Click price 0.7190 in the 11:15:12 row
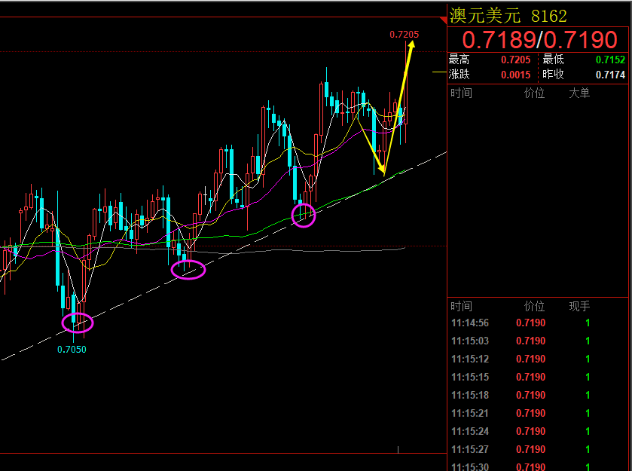 tap(531, 359)
